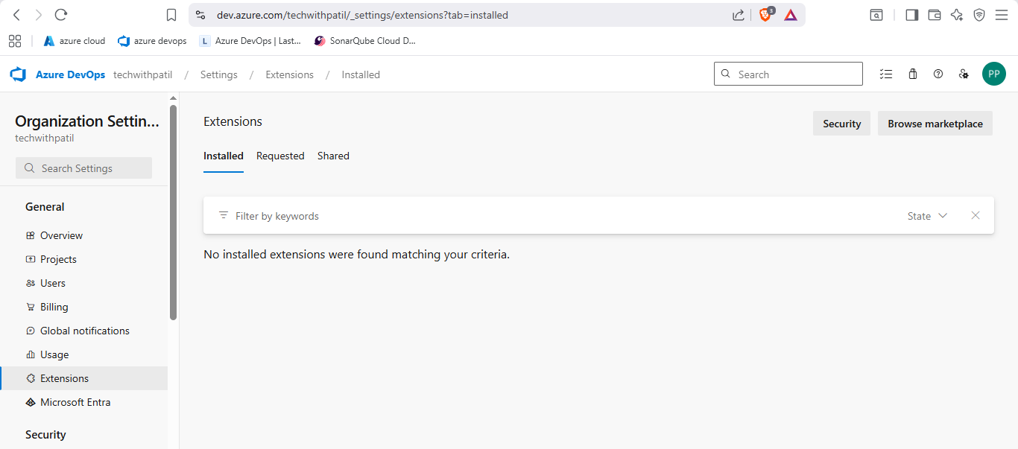
Task: Open the browser hamburger menu
Action: tap(1002, 15)
